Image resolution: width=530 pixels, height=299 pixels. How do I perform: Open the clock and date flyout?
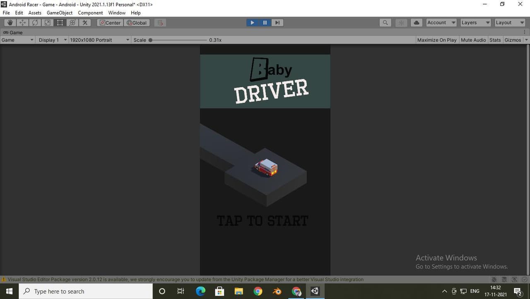pyautogui.click(x=495, y=291)
